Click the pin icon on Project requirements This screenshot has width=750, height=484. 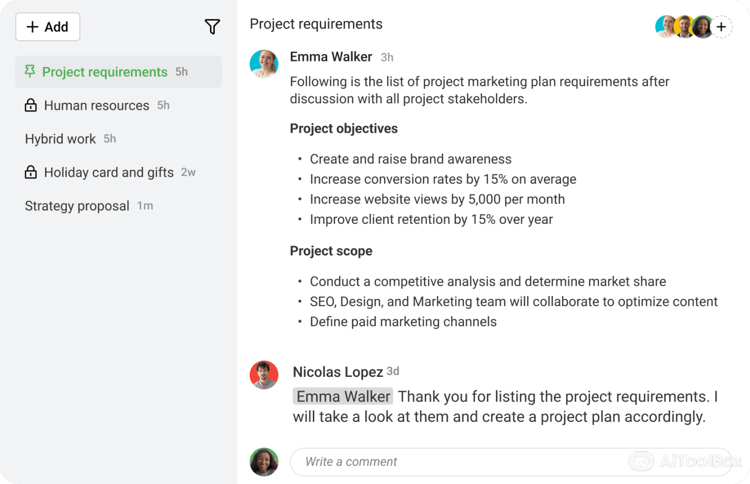(31, 71)
